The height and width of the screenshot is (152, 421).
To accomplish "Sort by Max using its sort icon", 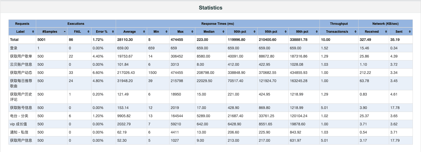I will [192, 32].
